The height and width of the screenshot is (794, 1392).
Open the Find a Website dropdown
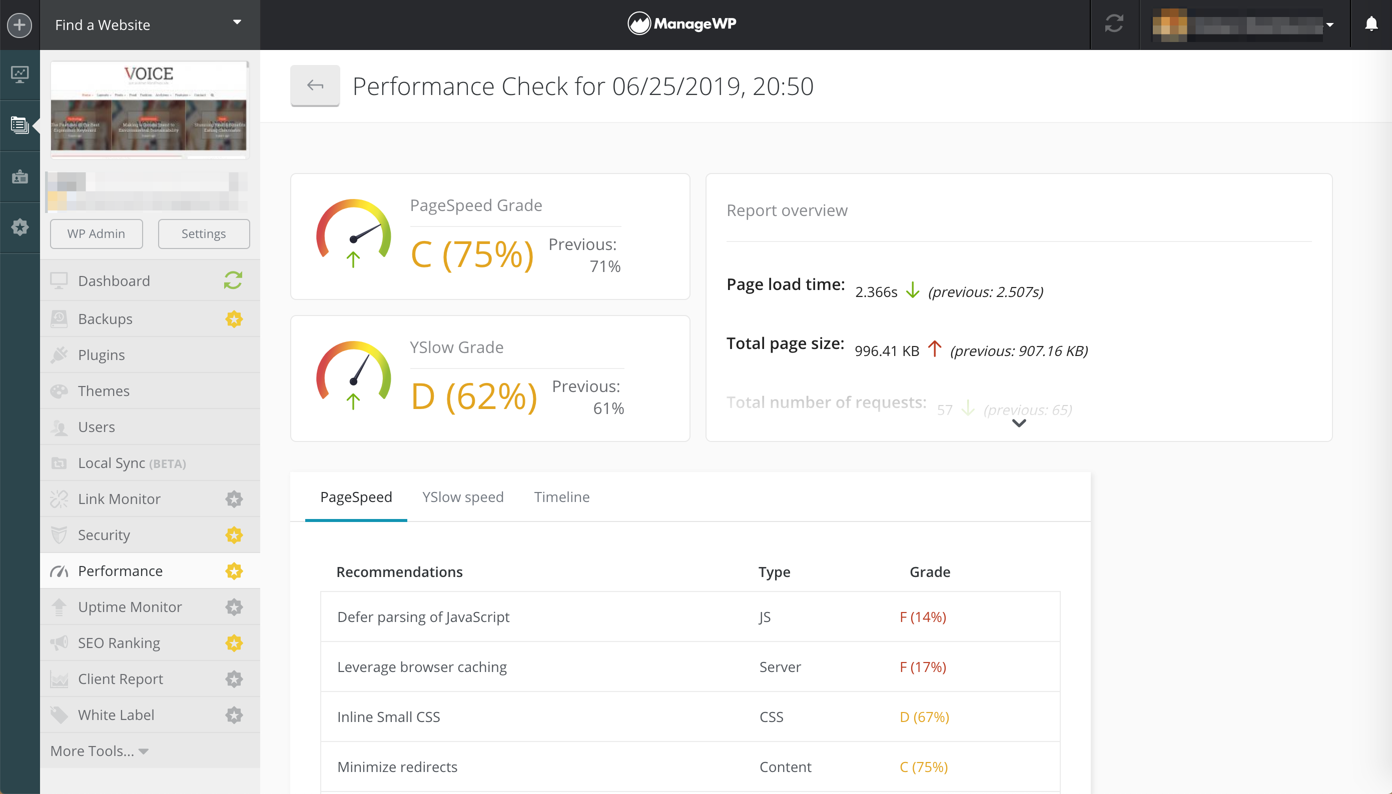coord(147,25)
